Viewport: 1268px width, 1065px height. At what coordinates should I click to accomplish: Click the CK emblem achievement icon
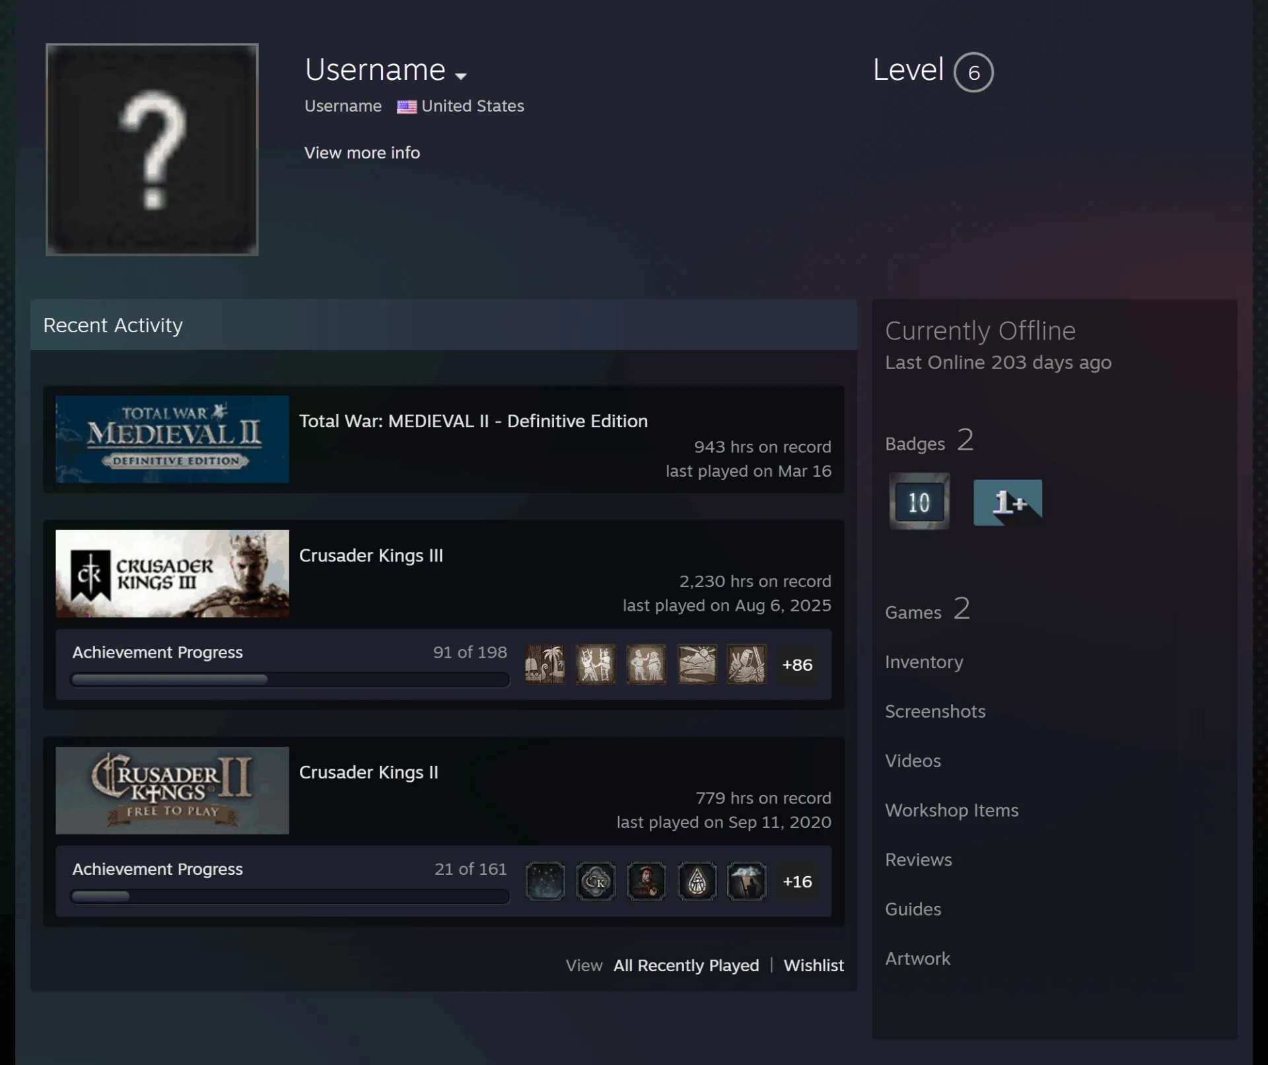[596, 881]
